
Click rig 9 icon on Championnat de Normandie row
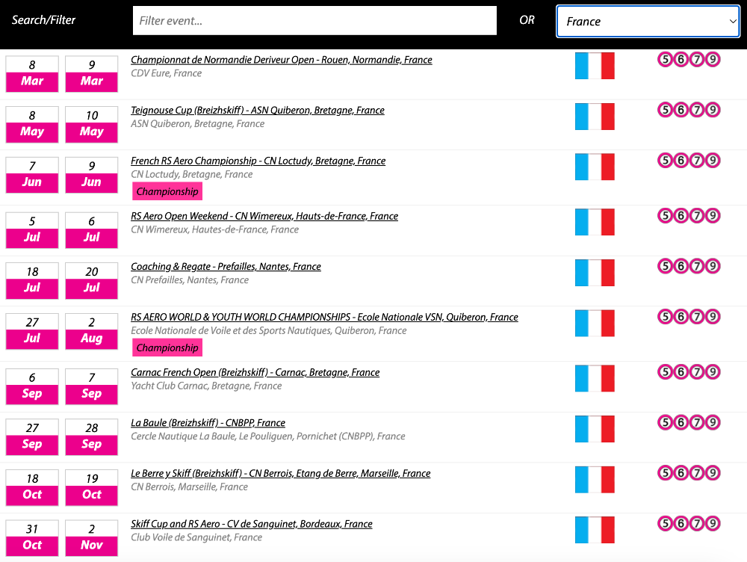[712, 60]
